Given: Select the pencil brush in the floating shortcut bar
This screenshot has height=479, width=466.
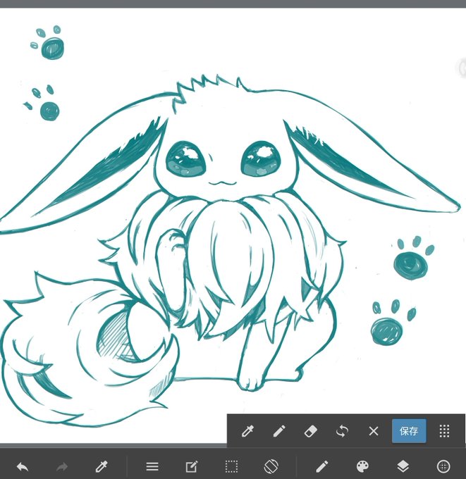Looking at the screenshot, I should point(279,431).
